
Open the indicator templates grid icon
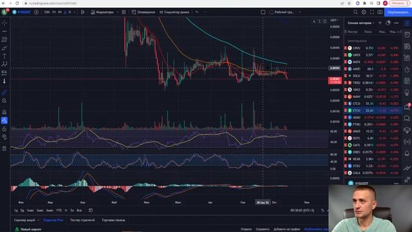coord(124,12)
